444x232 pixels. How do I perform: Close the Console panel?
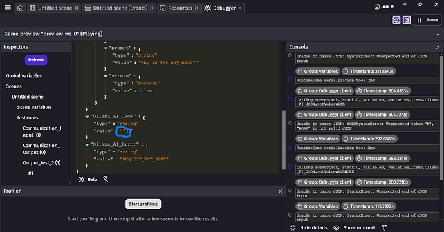pyautogui.click(x=438, y=47)
